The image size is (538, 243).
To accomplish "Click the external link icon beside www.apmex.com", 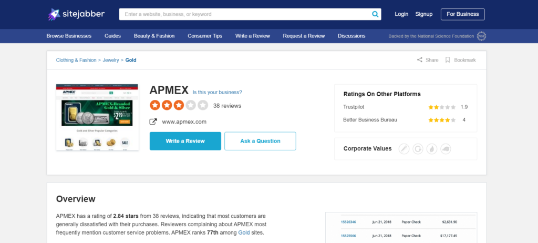I will tap(153, 121).
